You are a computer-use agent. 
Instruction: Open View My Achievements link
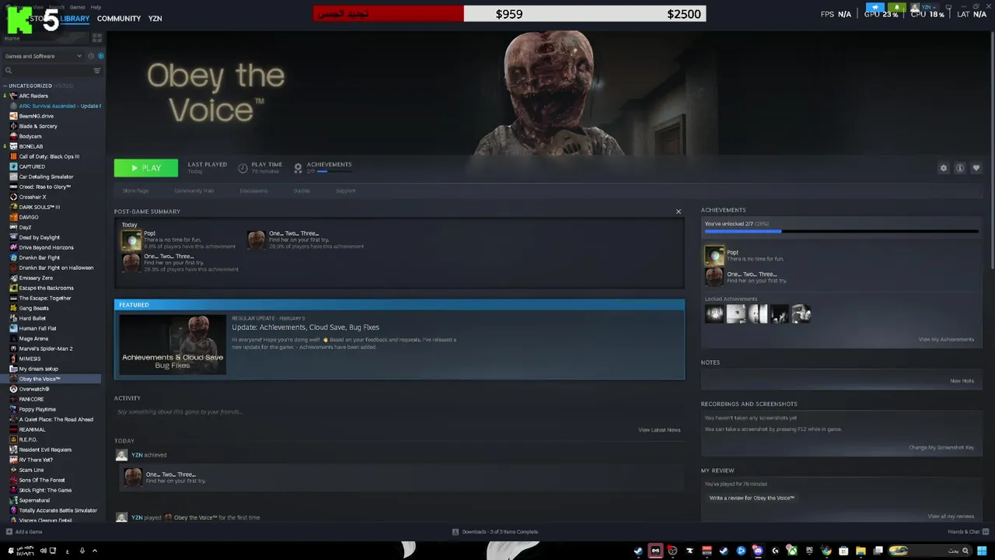pos(946,339)
